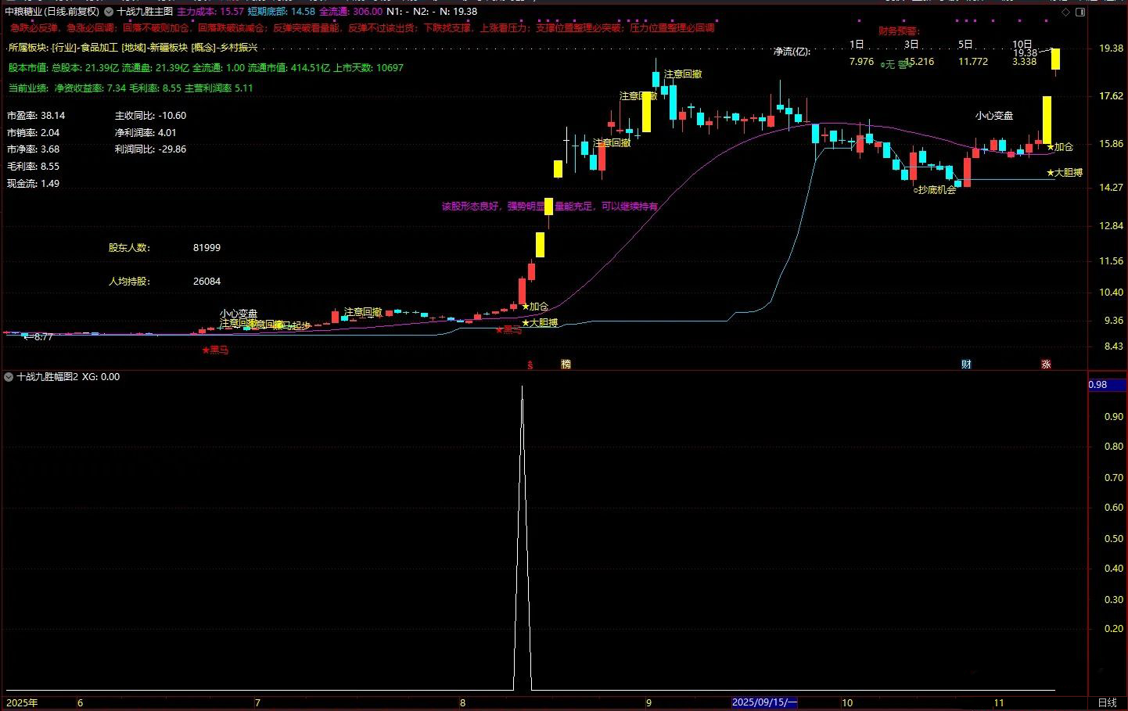
Task: Click the 2025年 label on time axis
Action: click(x=22, y=702)
